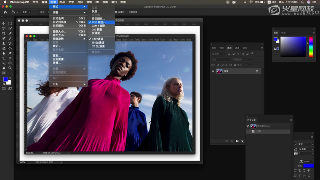Select the Horizontal Type tool
This screenshot has height=180, width=320.
click(4, 58)
